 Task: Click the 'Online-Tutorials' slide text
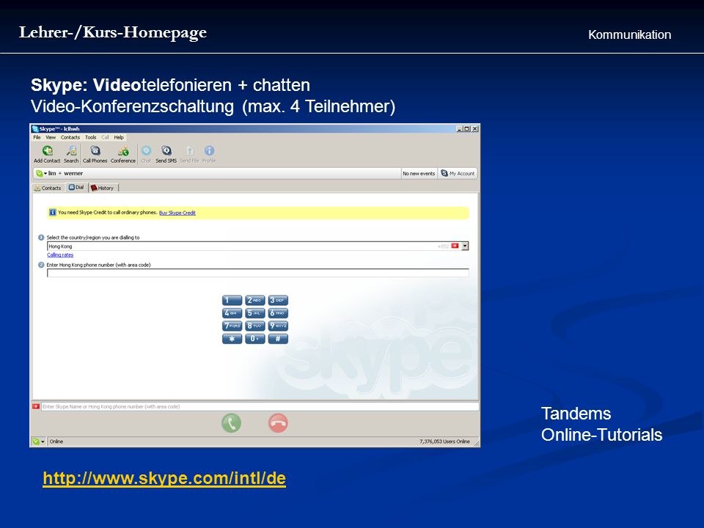(601, 435)
